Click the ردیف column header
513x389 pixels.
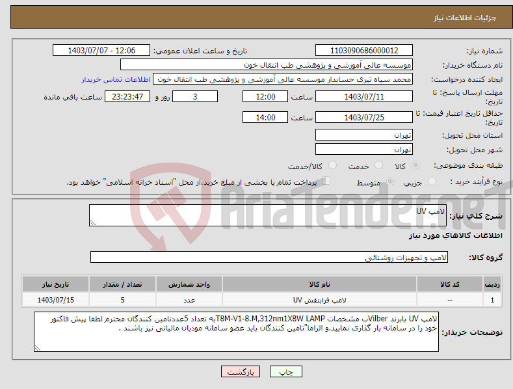click(x=492, y=284)
